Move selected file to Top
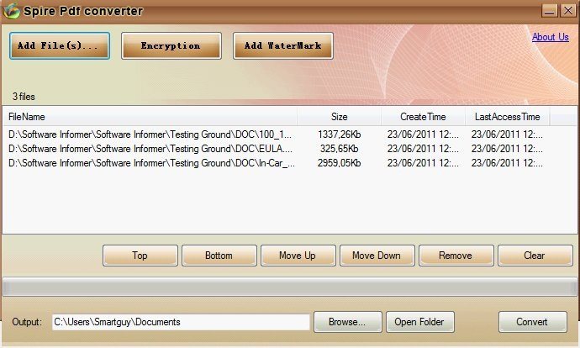The image size is (580, 348). coord(140,256)
